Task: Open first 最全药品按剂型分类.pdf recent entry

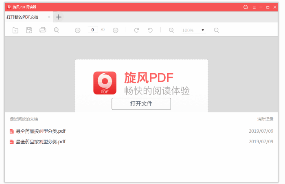Action: click(141, 131)
